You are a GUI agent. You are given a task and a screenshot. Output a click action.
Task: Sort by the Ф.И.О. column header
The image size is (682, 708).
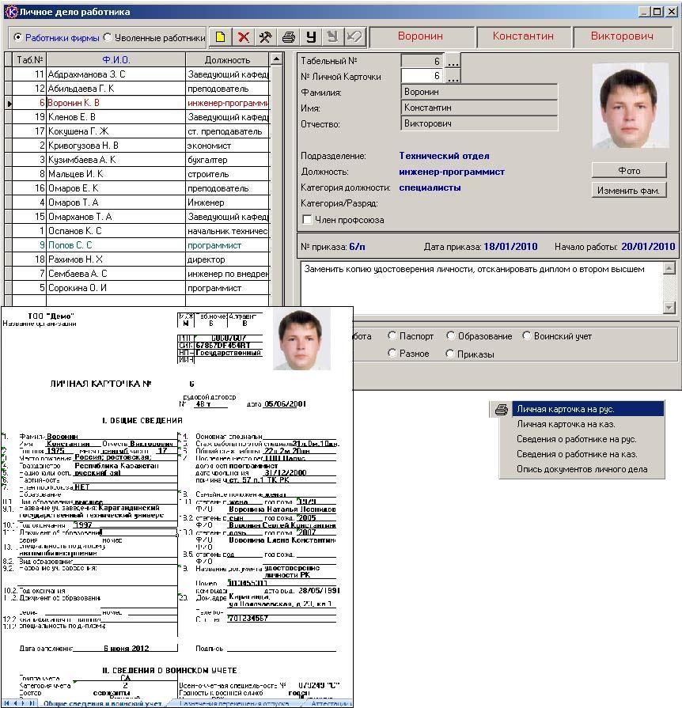pyautogui.click(x=116, y=59)
